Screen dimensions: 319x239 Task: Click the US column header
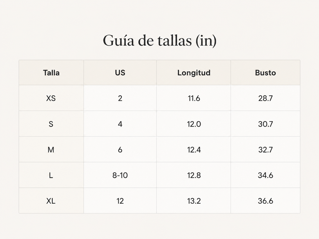tap(120, 73)
